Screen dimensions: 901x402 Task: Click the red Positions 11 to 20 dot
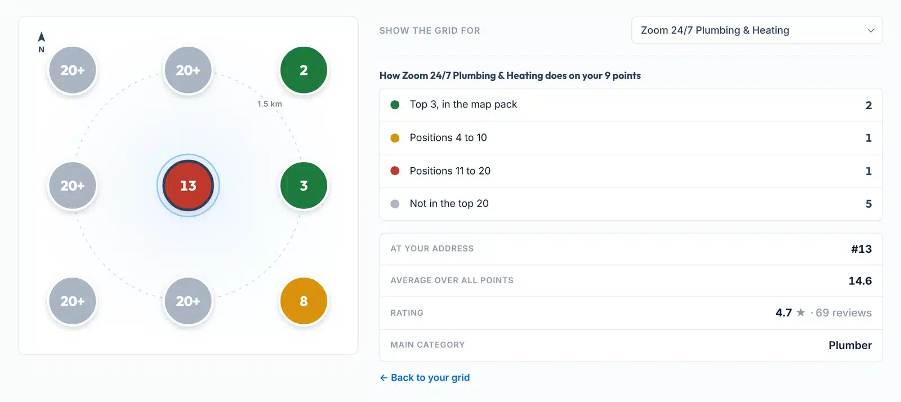click(395, 171)
